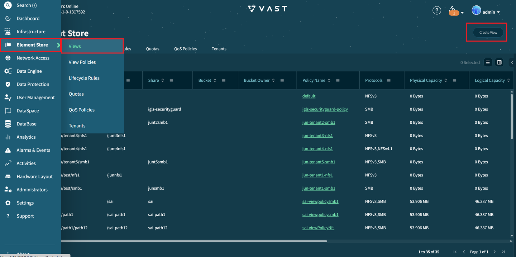Open Analytics bar chart icon
516x257 pixels.
coord(8,137)
